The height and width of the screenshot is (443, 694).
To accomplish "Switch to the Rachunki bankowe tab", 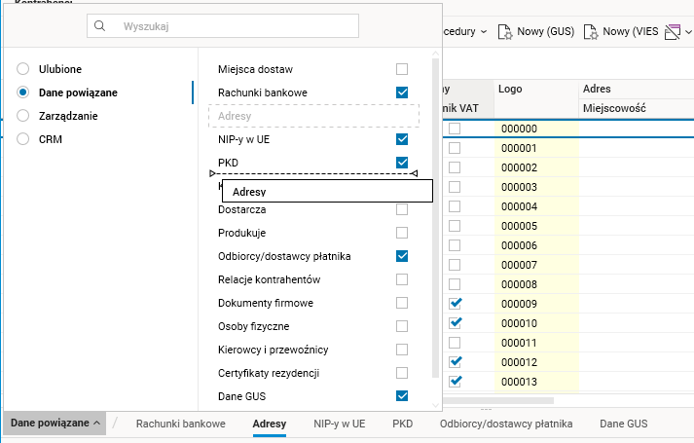I will 180,425.
